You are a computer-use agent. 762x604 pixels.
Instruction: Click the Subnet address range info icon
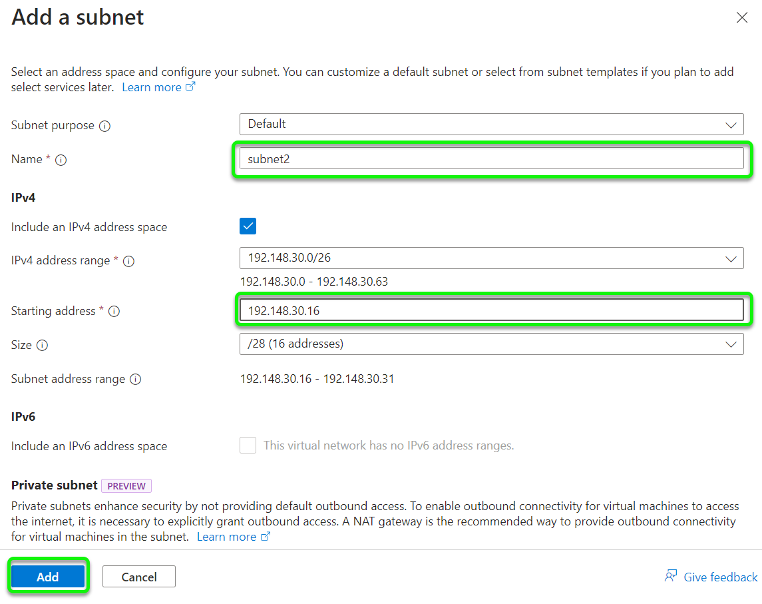pos(135,379)
